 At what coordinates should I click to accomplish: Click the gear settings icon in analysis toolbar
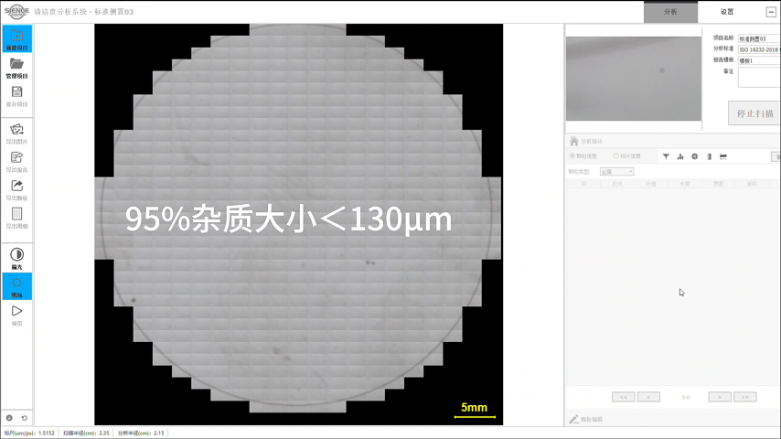694,156
